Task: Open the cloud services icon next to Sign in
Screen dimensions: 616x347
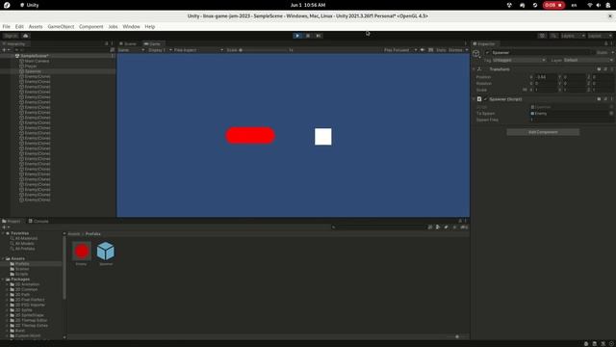Action: pos(26,36)
